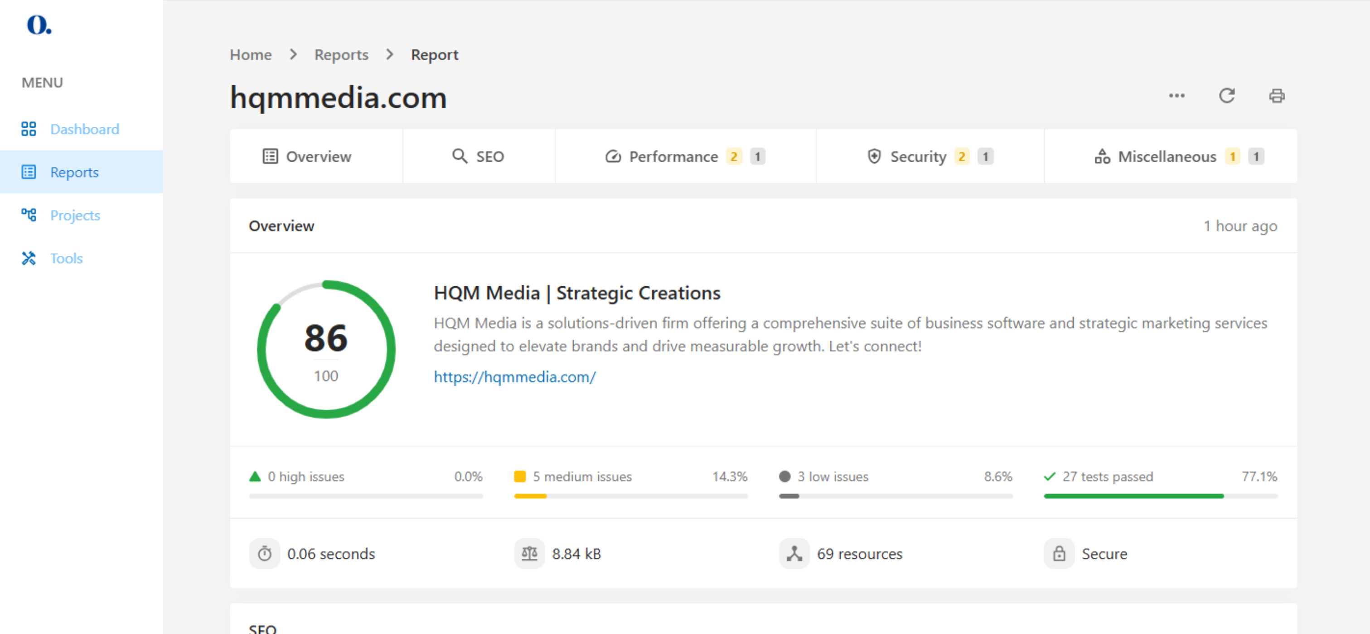Switch to the Miscellaneous tab
1370x634 pixels.
click(x=1171, y=156)
